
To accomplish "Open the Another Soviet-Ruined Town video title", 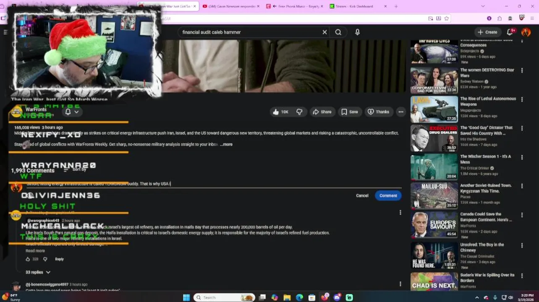I will click(x=486, y=188).
